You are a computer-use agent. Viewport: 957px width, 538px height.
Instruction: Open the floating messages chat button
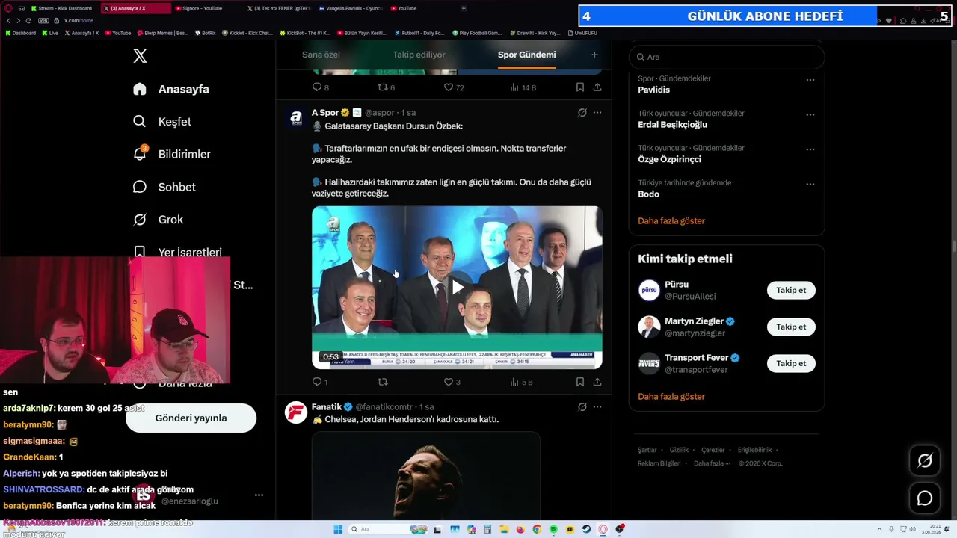click(925, 498)
